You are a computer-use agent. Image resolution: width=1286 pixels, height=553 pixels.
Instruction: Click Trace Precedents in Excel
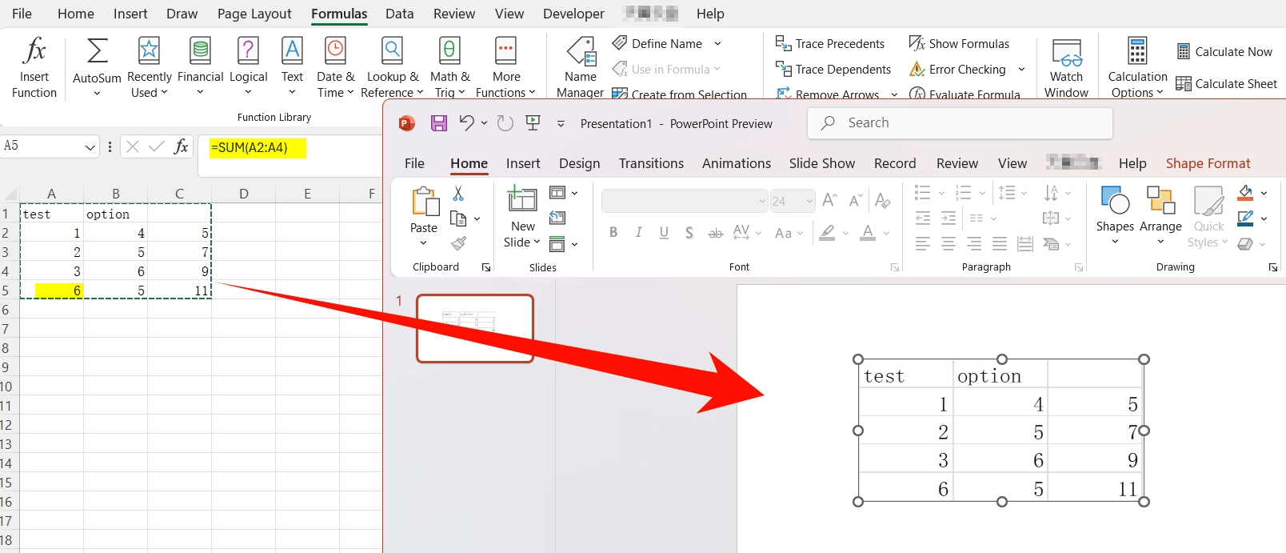[x=830, y=43]
